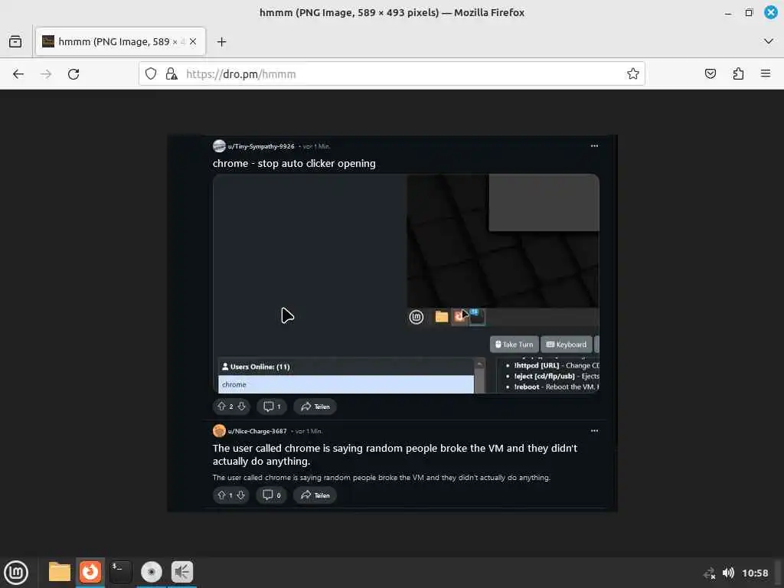Open the Terminal from the taskbar
784x588 pixels.
[x=120, y=572]
